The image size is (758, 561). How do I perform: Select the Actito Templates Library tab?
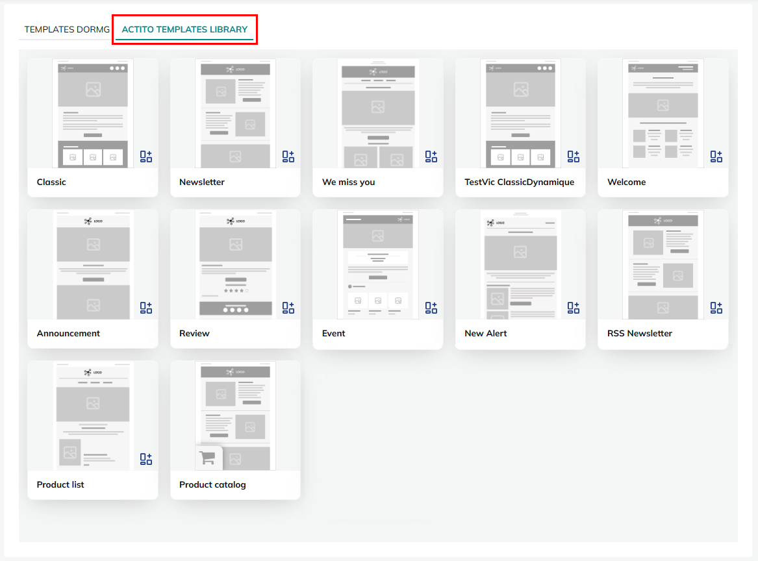pyautogui.click(x=184, y=29)
